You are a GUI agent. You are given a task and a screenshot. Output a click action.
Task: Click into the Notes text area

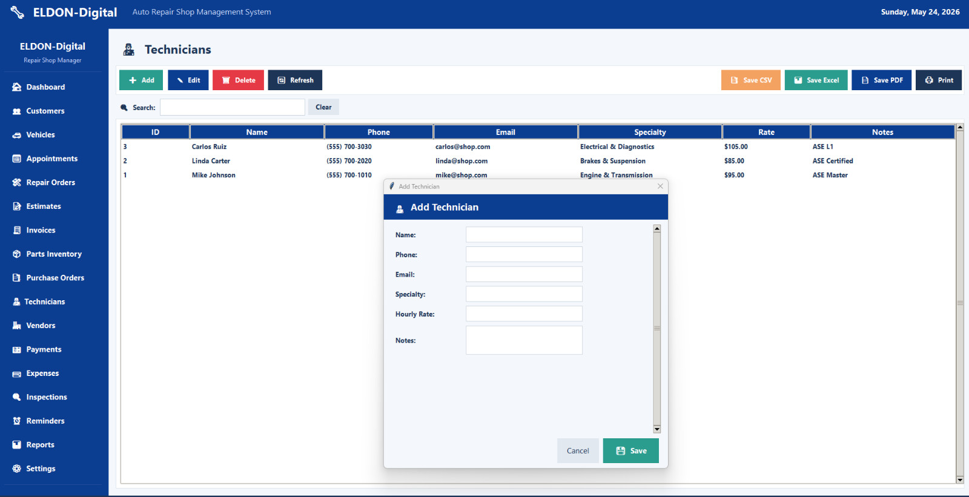tap(524, 340)
